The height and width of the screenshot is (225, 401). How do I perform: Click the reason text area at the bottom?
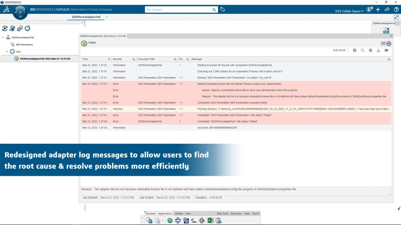[236, 191]
